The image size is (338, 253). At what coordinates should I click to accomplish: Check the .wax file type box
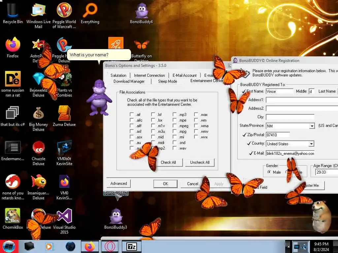click(x=196, y=114)
